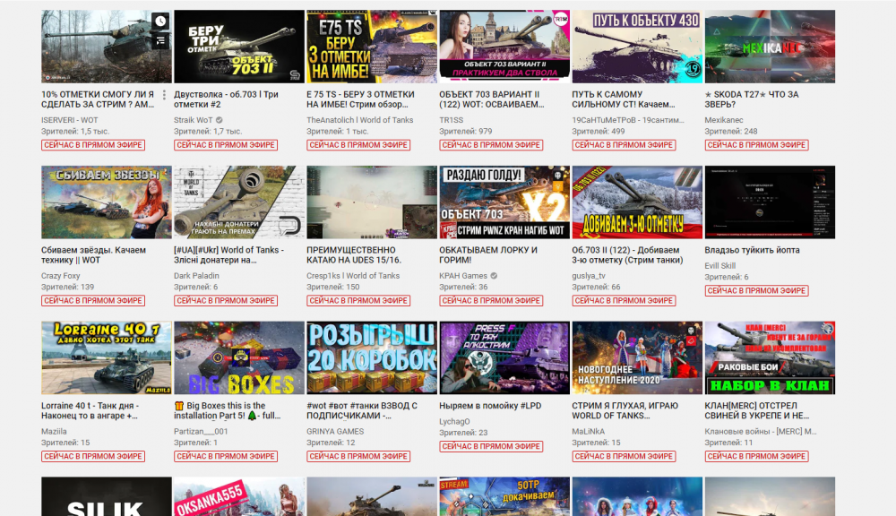
Task: Open the 'НАБОР В КЛАН' thumbnail
Action: [770, 357]
